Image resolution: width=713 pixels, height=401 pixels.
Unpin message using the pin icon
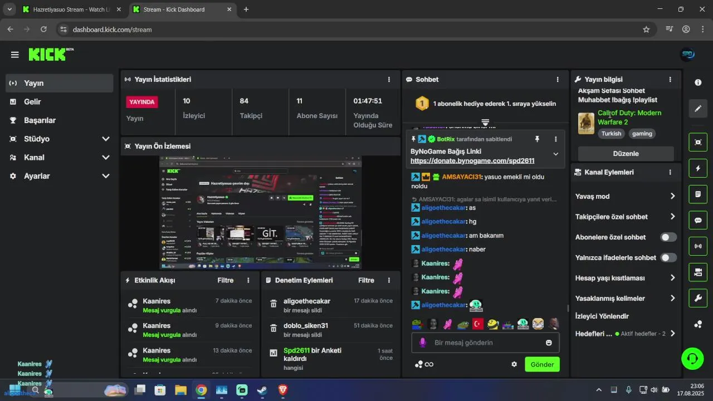537,139
